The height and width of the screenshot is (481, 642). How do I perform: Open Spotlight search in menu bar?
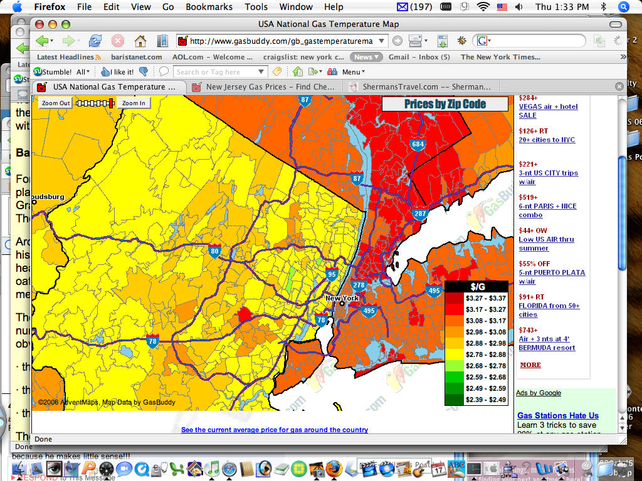(623, 6)
